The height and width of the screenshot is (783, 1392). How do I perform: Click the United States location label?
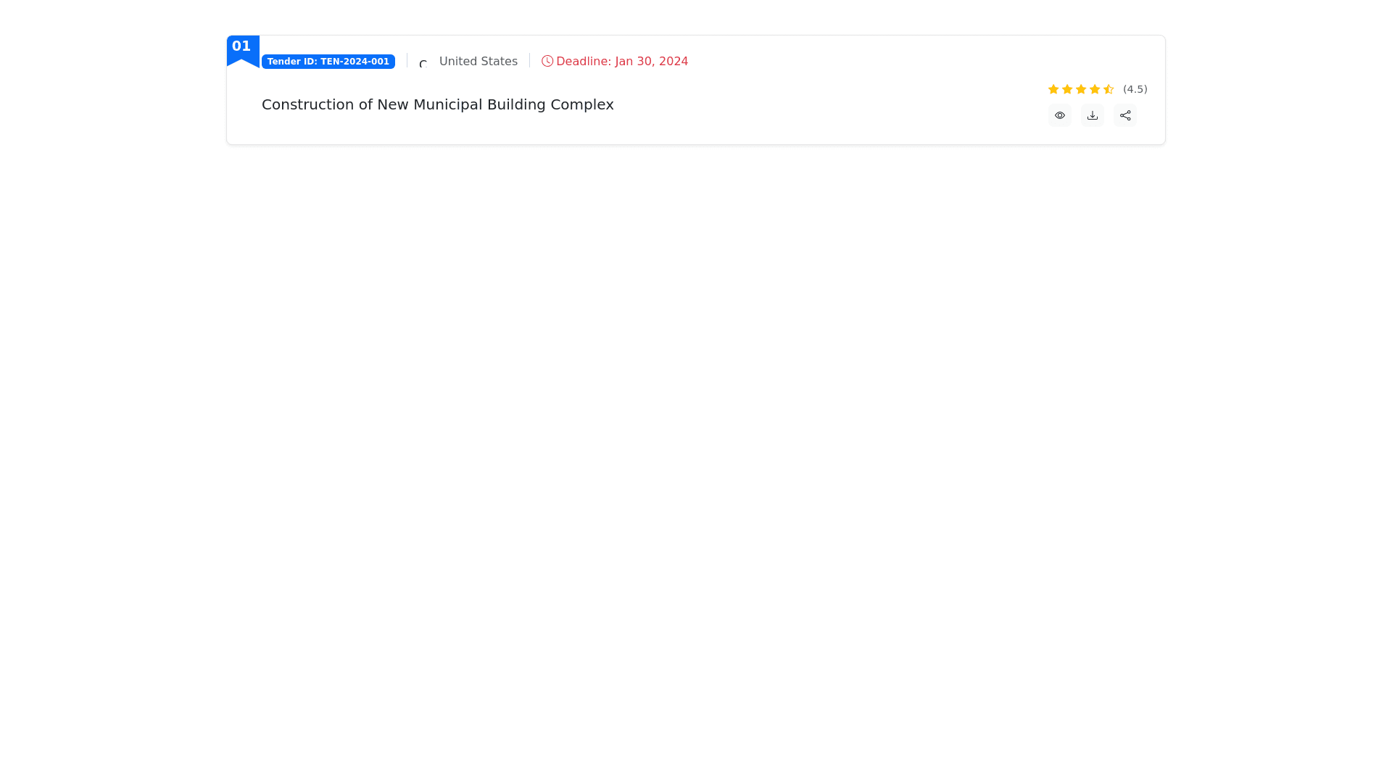pyautogui.click(x=478, y=62)
